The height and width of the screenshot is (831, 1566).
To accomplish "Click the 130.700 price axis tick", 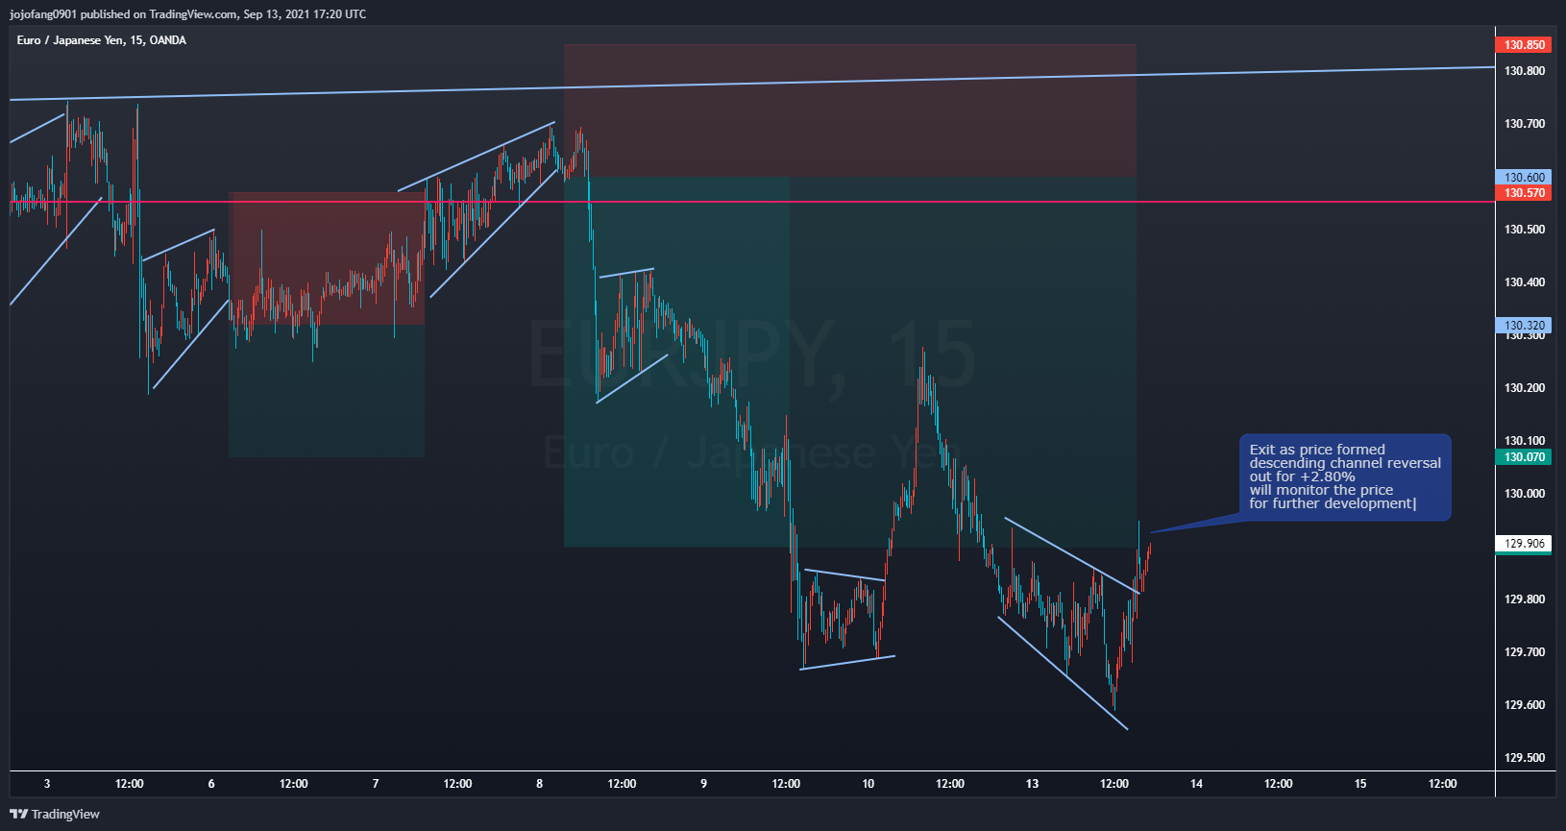I will coord(1525,124).
